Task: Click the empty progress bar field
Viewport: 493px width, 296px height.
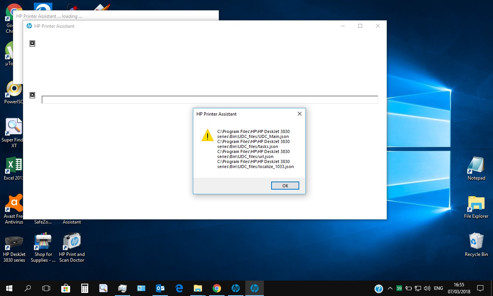Action: (210, 100)
